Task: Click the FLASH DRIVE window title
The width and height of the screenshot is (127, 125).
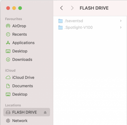Action: coord(94,8)
